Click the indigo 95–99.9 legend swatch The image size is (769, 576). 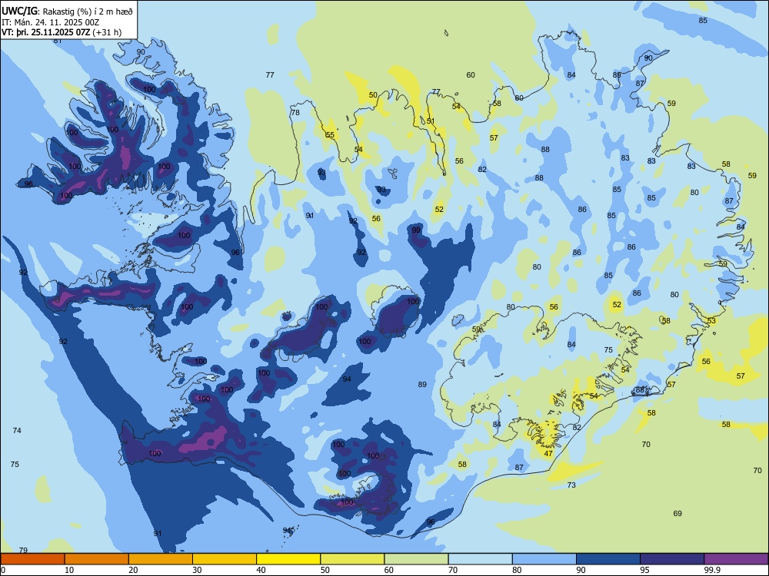click(x=672, y=559)
